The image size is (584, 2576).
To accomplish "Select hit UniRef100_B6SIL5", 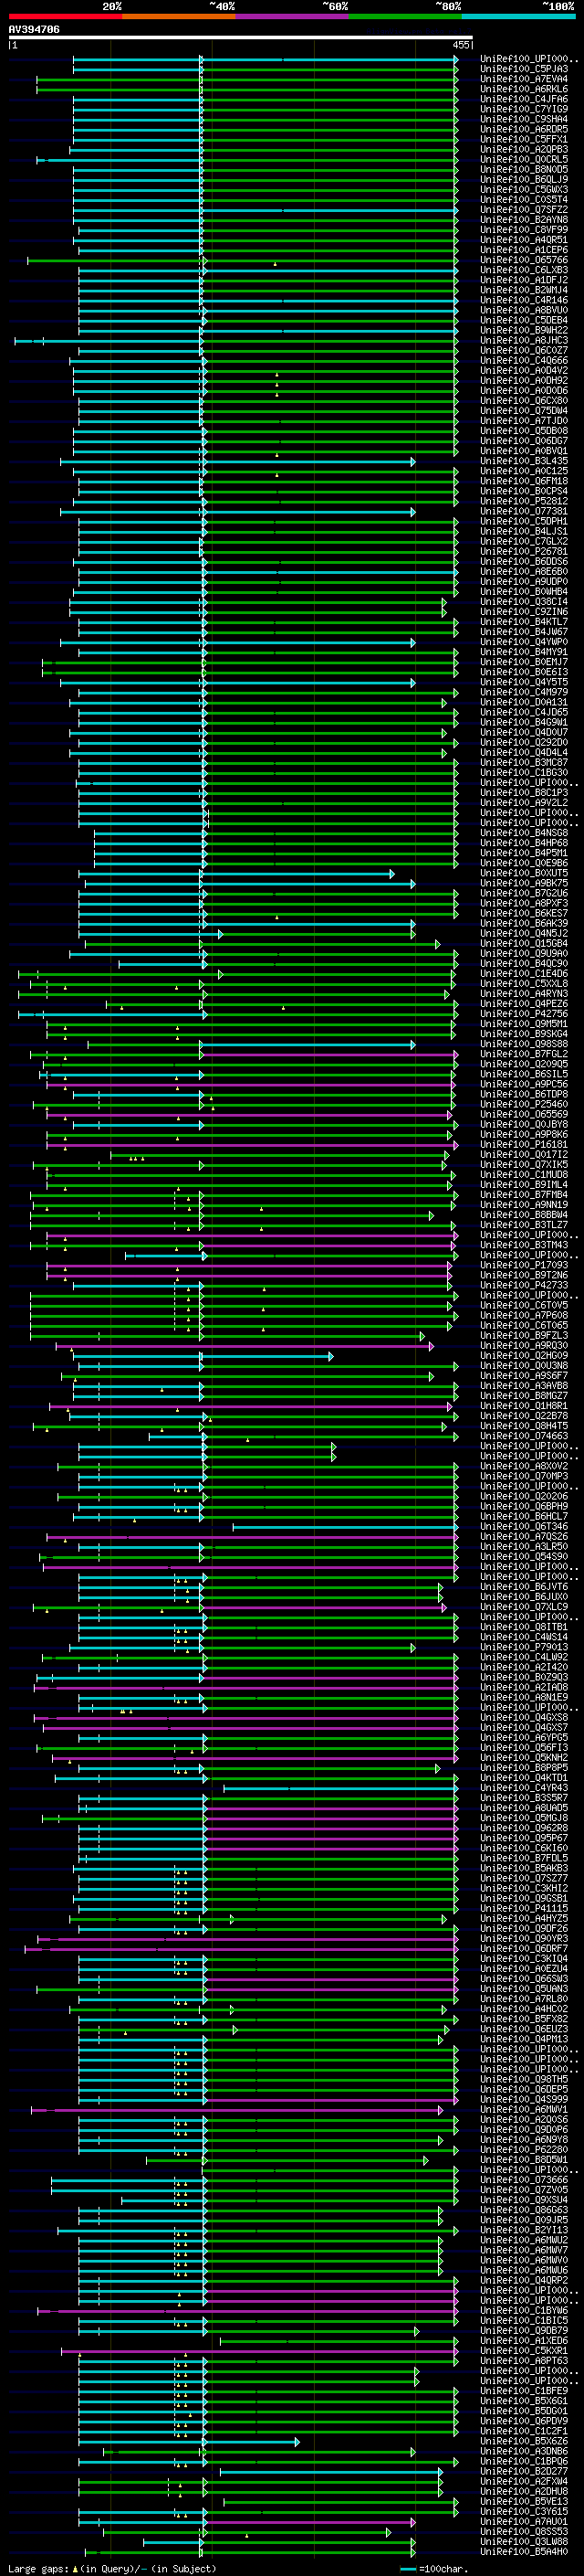I will pos(524,1074).
